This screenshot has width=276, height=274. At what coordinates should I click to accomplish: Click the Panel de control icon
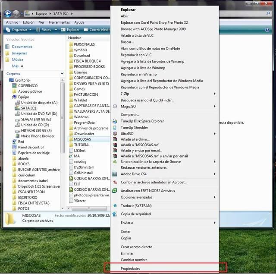tap(14, 147)
